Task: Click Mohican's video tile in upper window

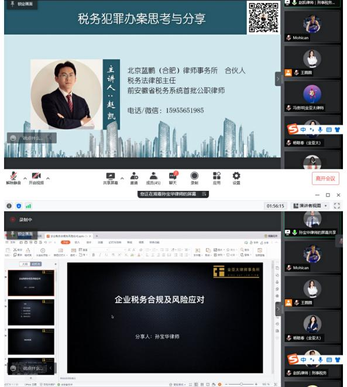Action: 312,27
